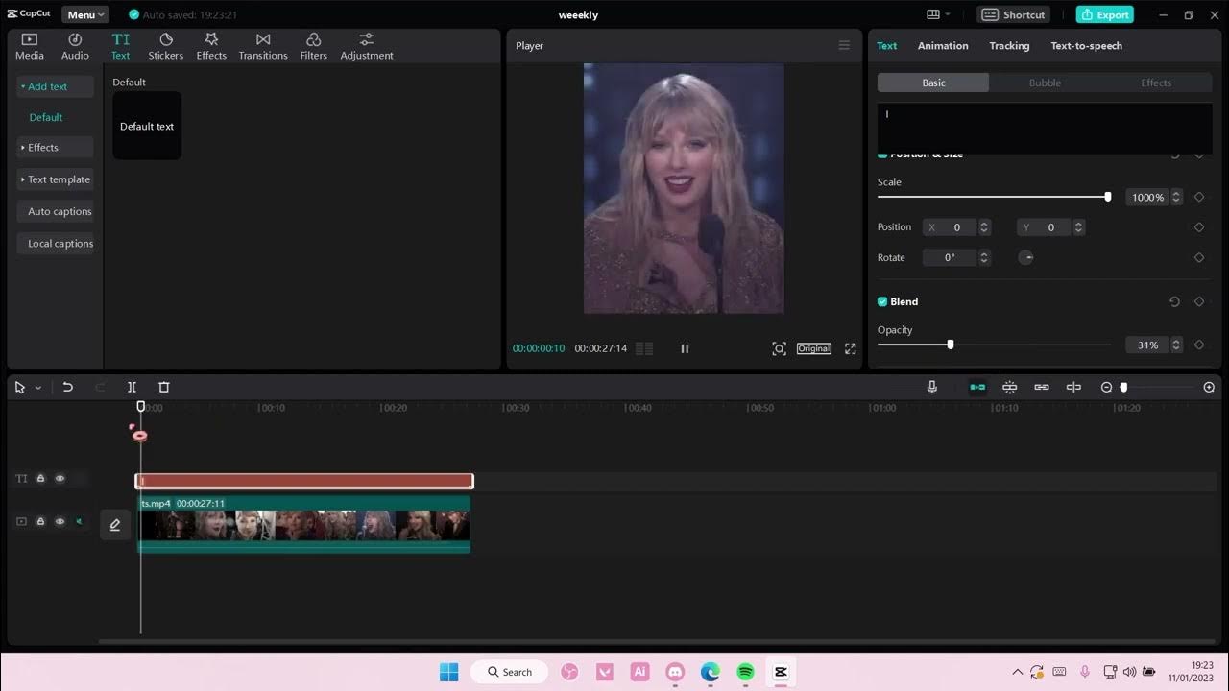The height and width of the screenshot is (691, 1229).
Task: Toggle auto snapping in timeline toolbar
Action: [x=1009, y=387]
